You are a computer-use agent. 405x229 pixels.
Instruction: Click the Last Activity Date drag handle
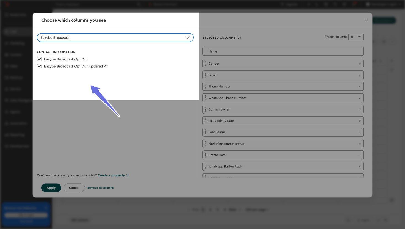click(x=205, y=121)
